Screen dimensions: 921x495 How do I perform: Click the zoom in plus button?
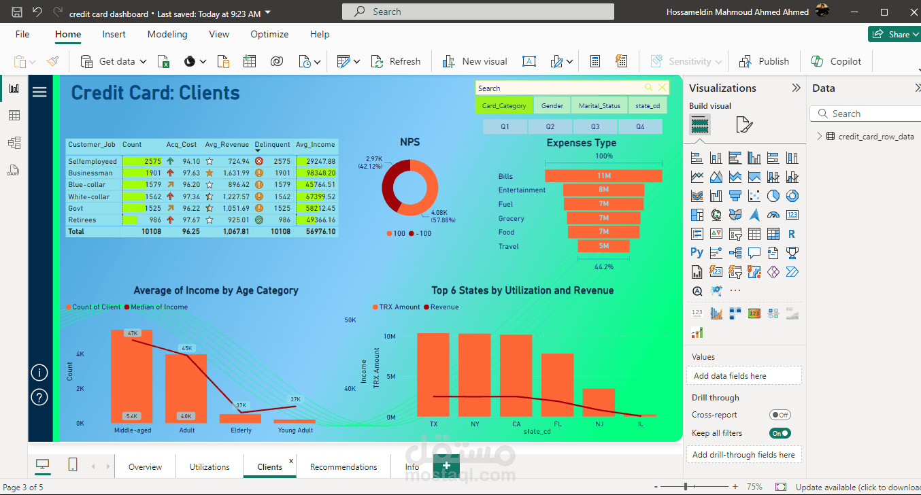(x=735, y=487)
